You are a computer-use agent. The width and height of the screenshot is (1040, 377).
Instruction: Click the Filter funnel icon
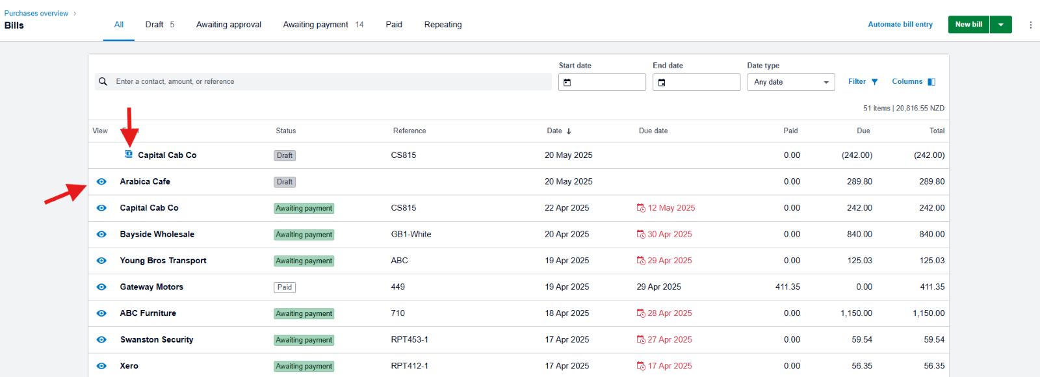point(874,82)
